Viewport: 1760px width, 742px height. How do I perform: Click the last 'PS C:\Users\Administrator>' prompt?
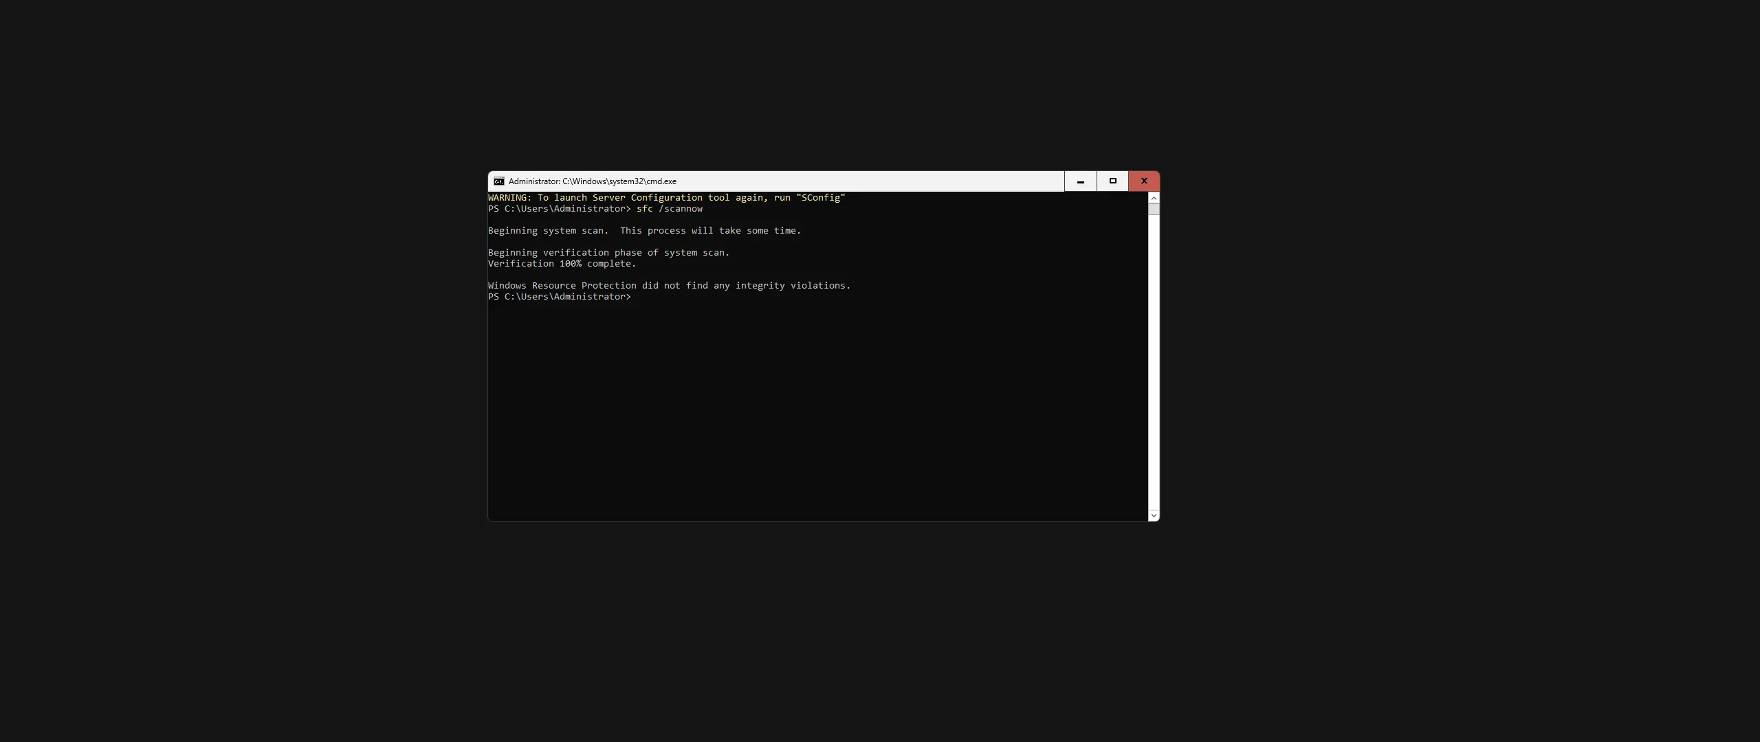pyautogui.click(x=559, y=297)
